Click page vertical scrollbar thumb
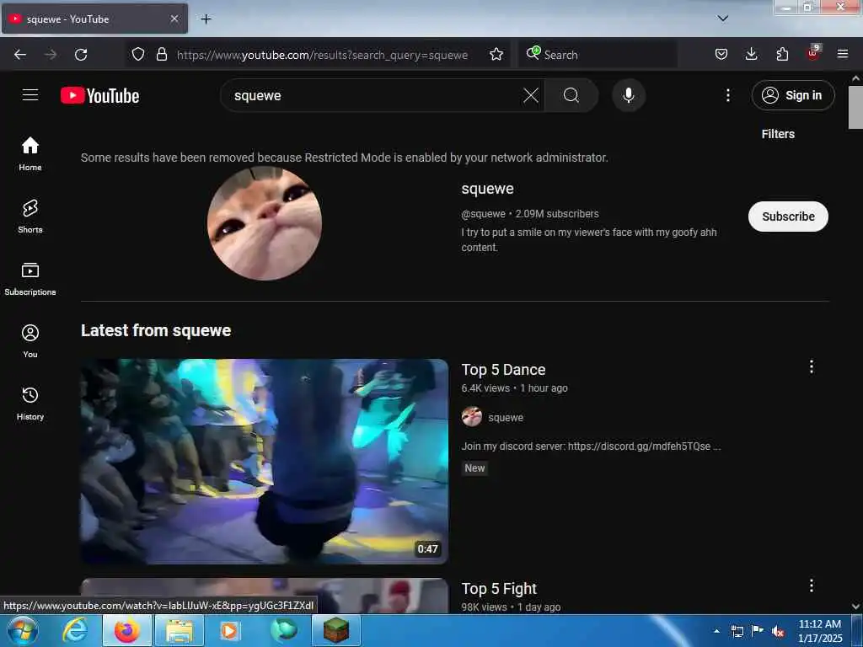This screenshot has width=863, height=647. pyautogui.click(x=855, y=107)
